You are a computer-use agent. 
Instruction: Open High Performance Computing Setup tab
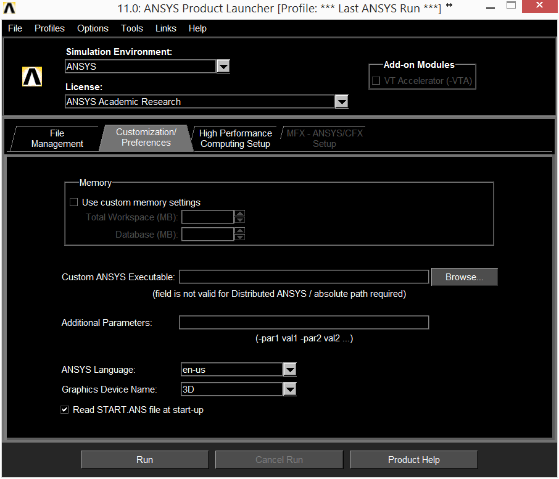(235, 138)
